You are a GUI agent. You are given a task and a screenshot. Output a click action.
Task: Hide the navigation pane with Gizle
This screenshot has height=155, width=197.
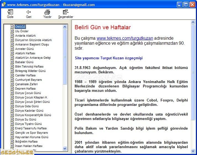click(10, 14)
